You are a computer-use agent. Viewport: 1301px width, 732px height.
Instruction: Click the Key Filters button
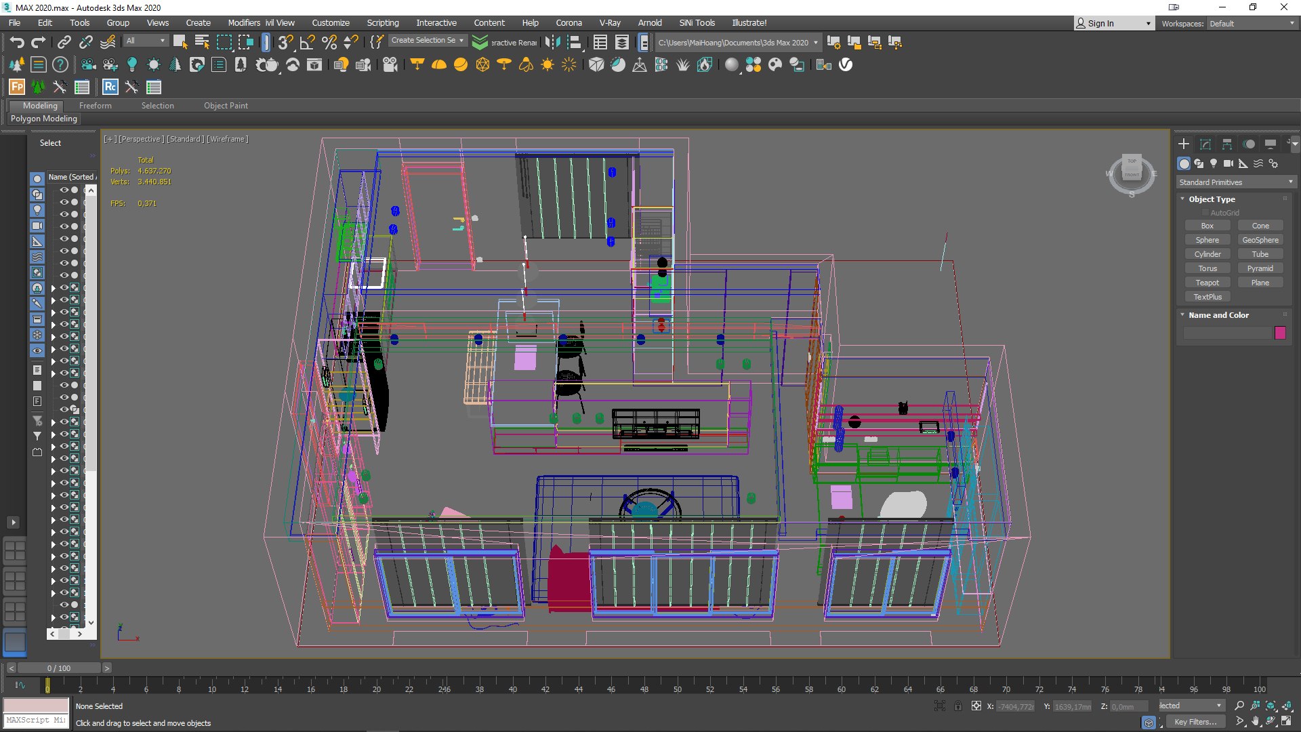(1195, 722)
